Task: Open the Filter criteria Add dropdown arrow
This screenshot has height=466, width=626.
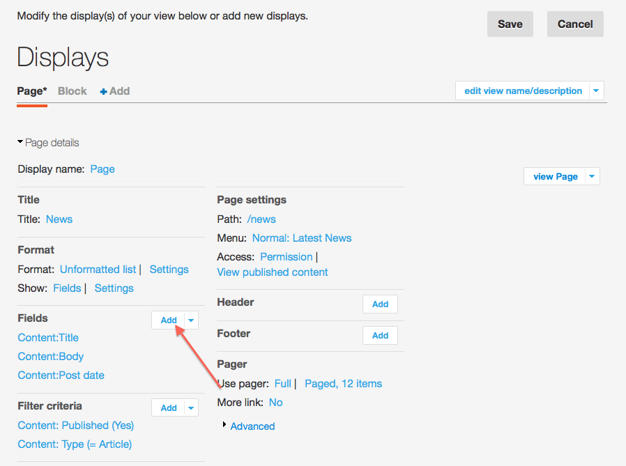Action: (x=191, y=407)
